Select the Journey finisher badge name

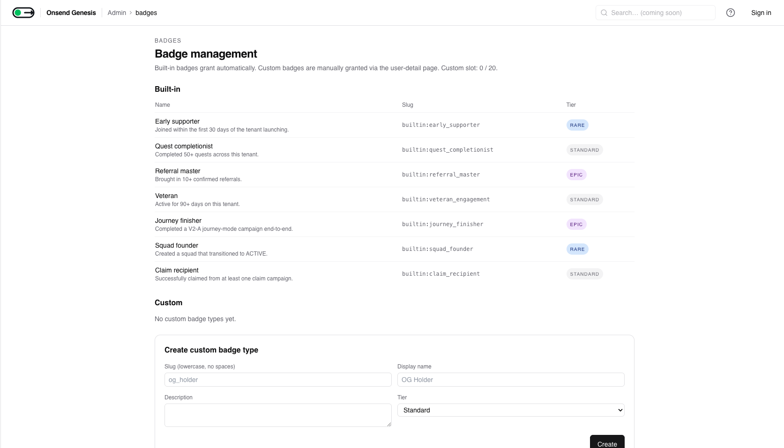pyautogui.click(x=178, y=220)
